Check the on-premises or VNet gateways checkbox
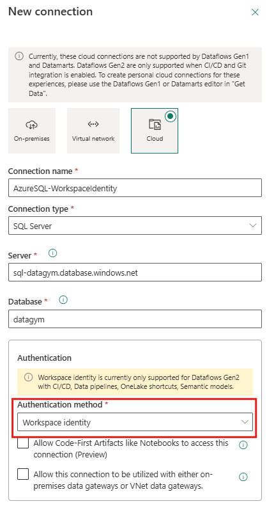 click(x=23, y=475)
